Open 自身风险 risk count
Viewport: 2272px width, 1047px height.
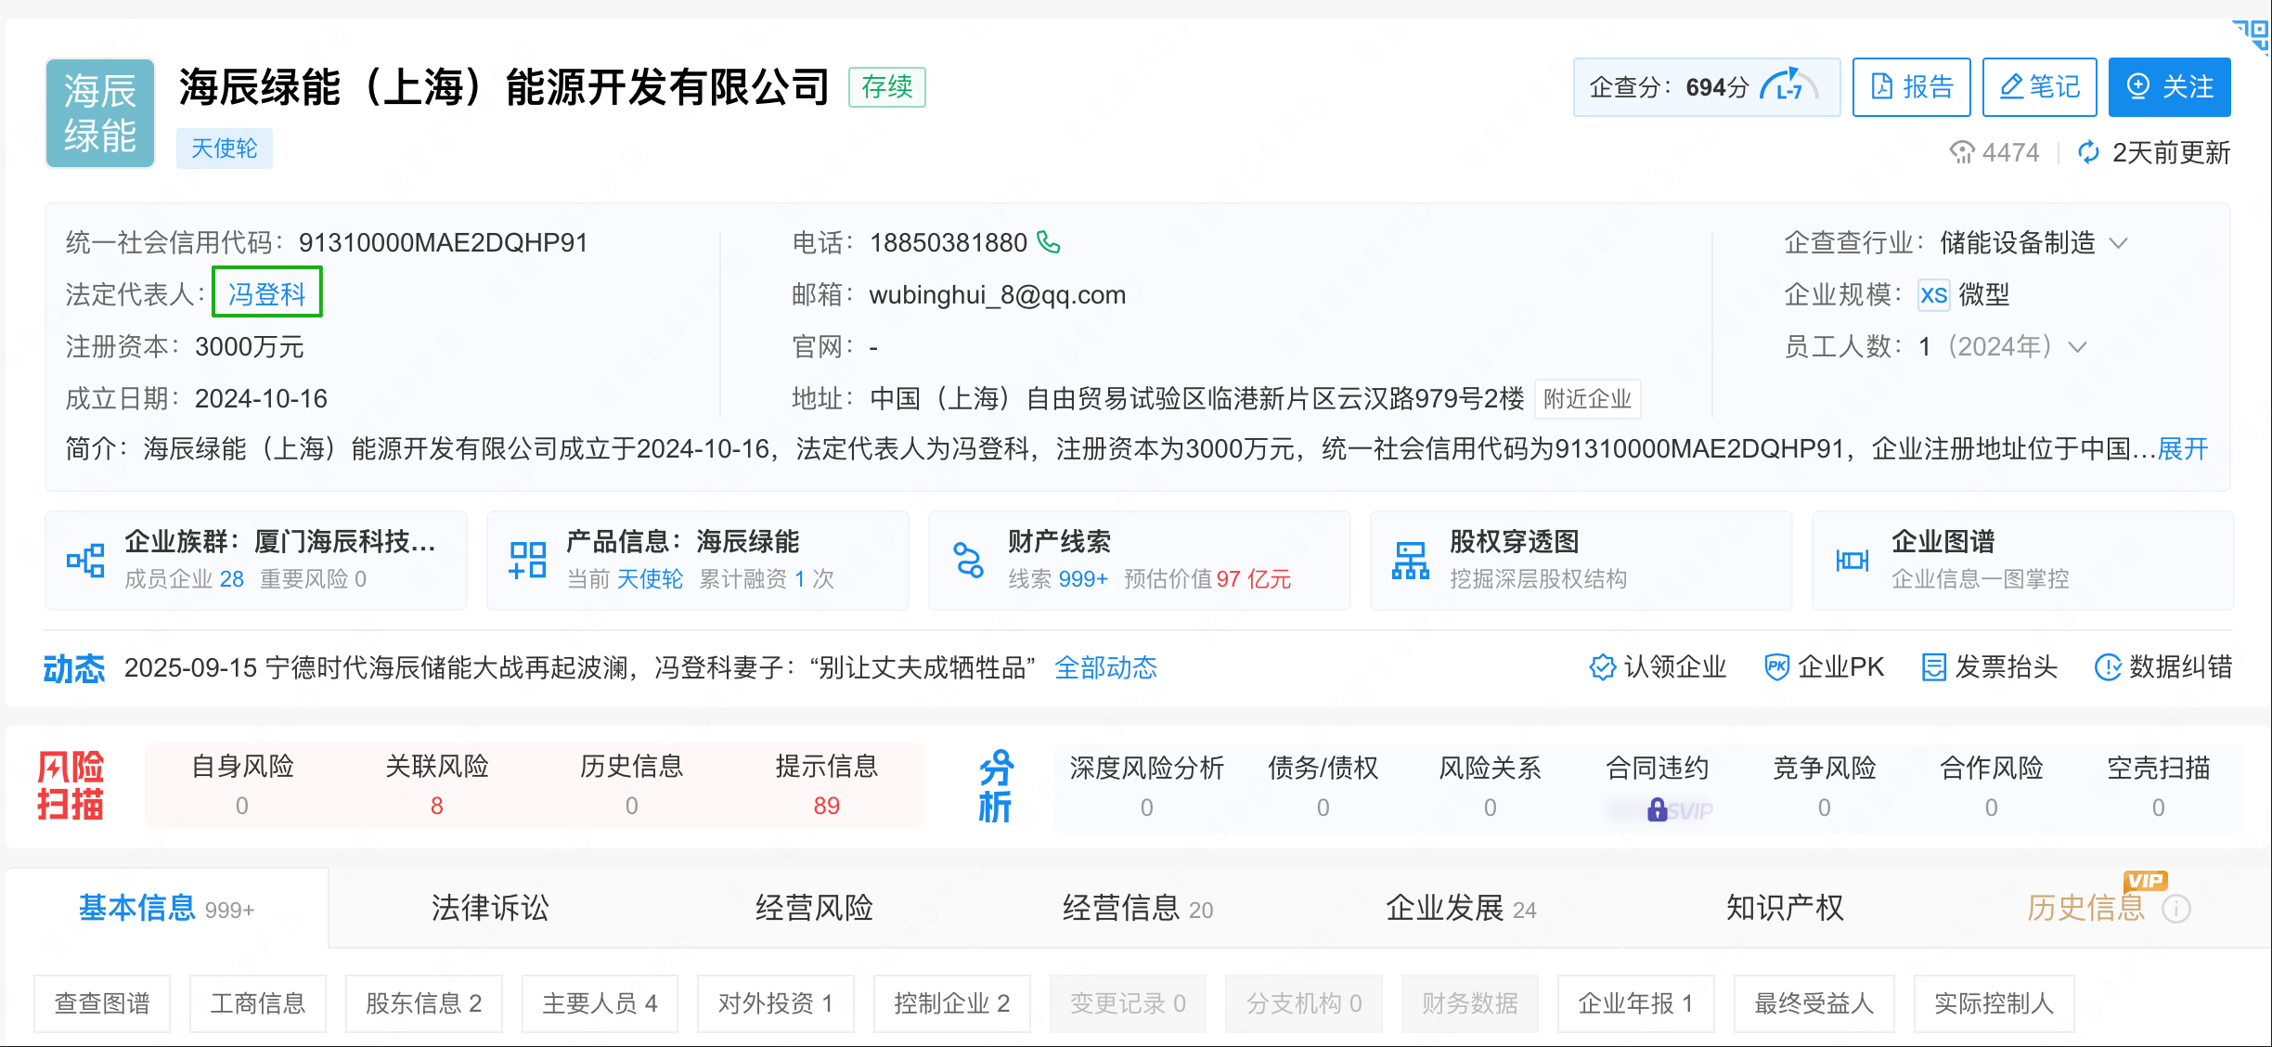point(242,785)
